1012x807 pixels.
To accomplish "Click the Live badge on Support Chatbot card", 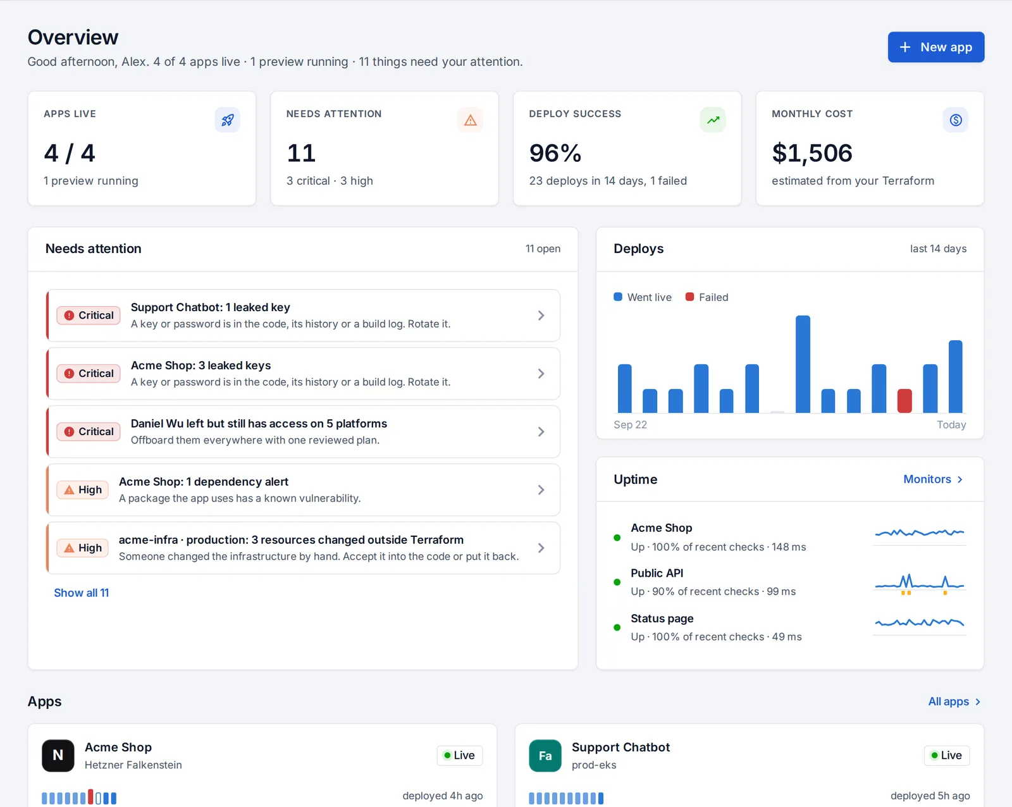I will tap(947, 756).
